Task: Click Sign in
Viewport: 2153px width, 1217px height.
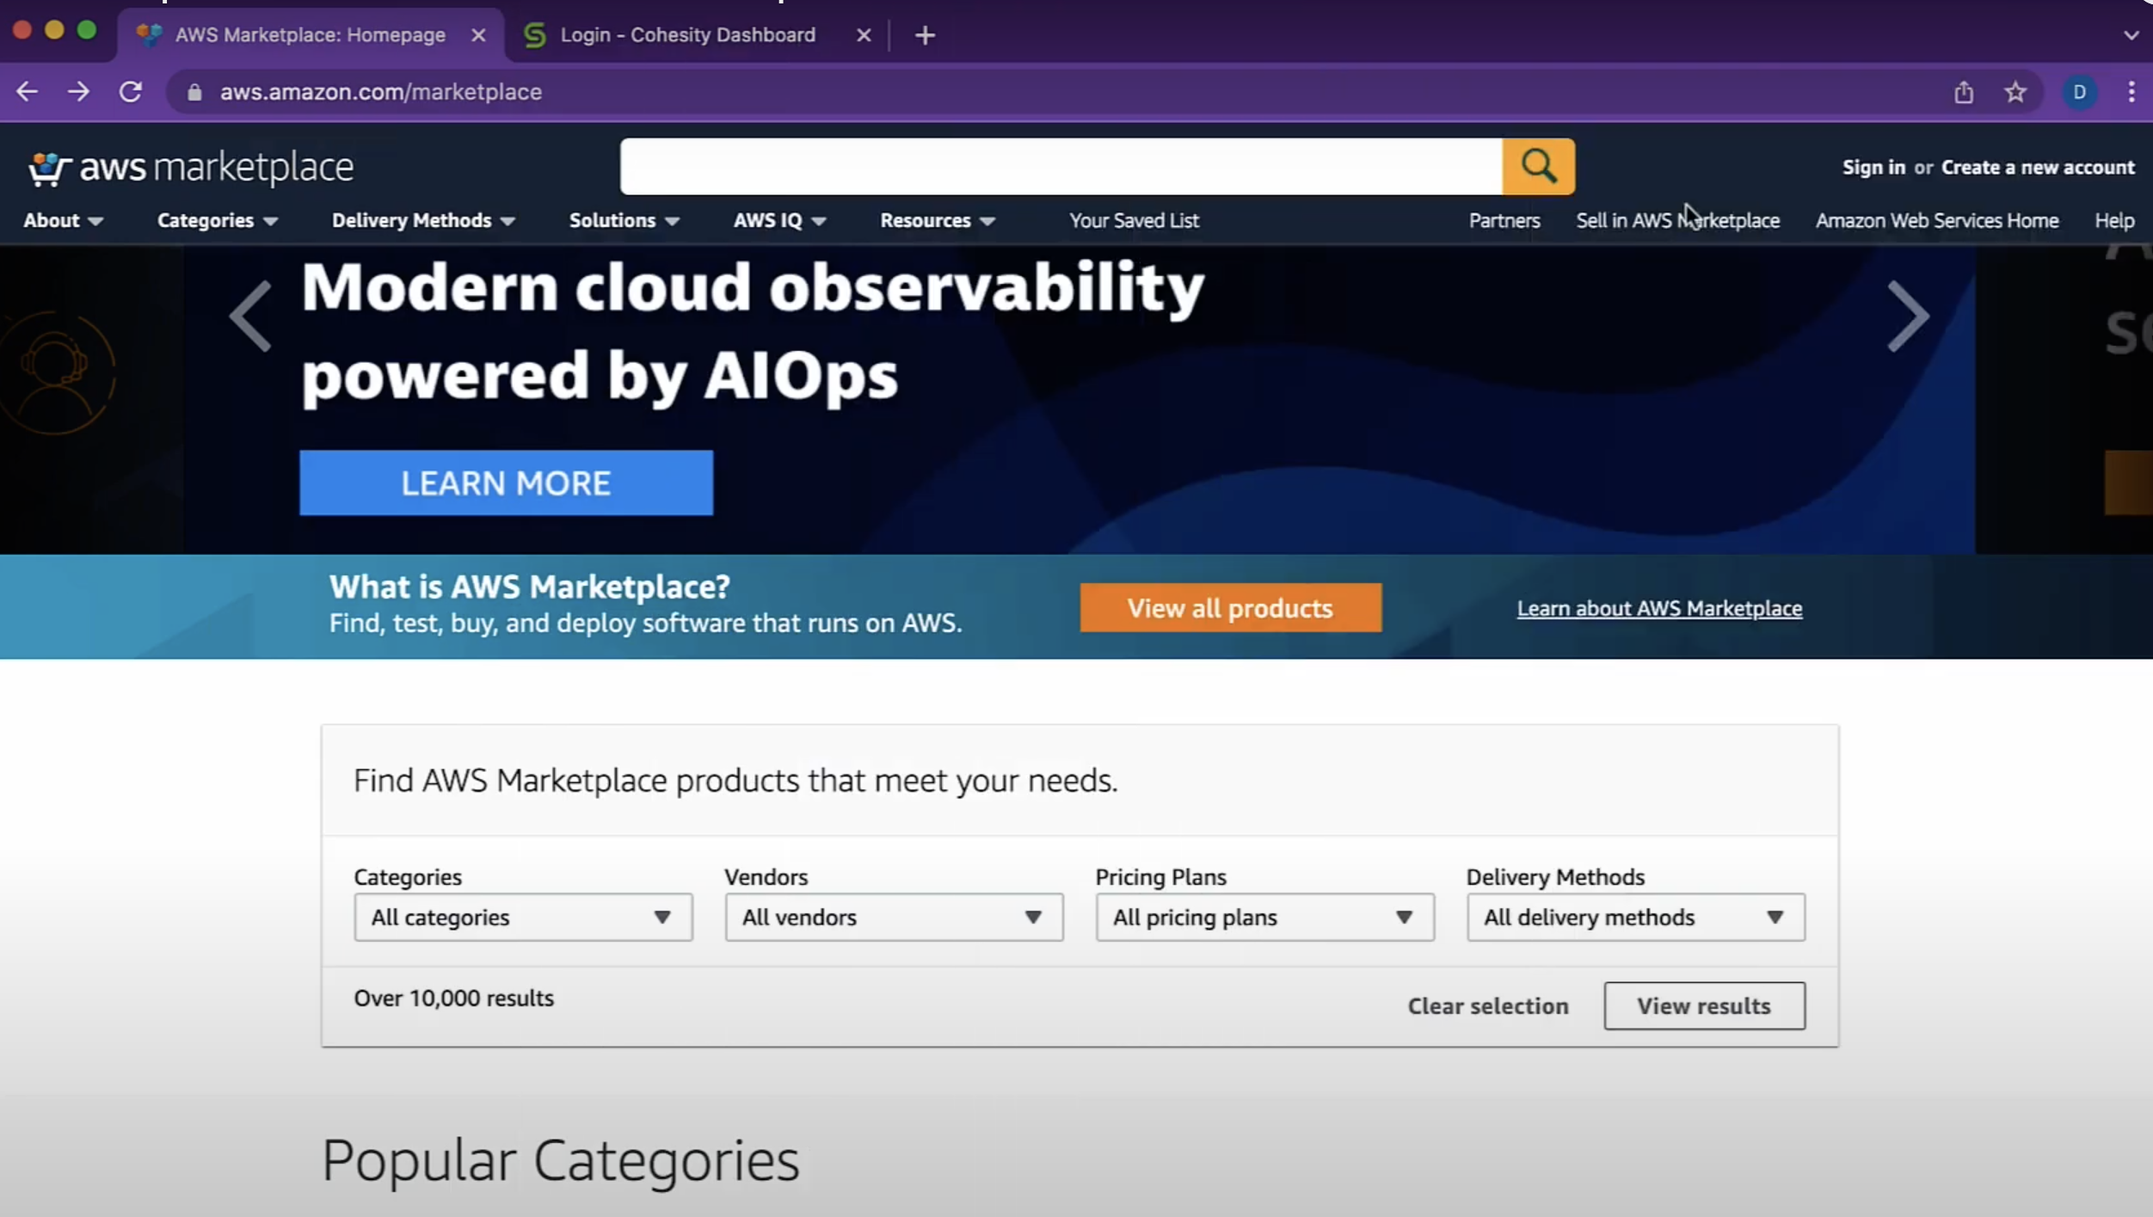Action: pos(1873,167)
